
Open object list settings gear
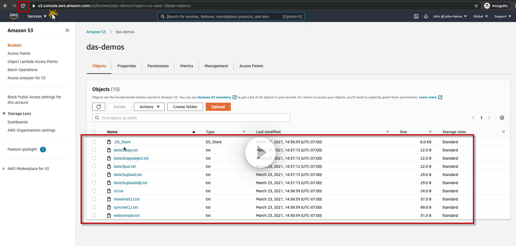click(x=502, y=118)
